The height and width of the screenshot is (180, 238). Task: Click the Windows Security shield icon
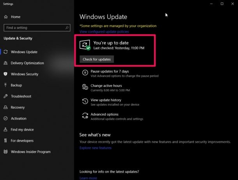pos(5,74)
